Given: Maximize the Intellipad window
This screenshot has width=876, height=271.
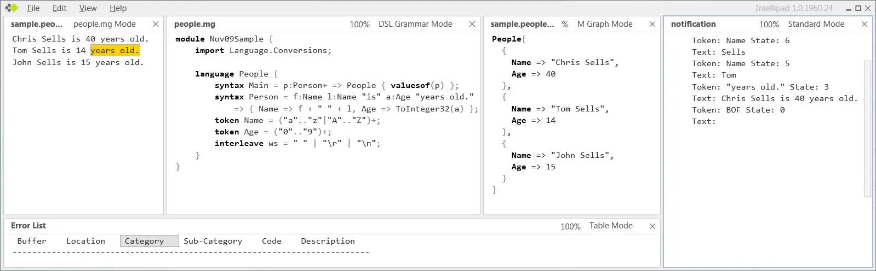Looking at the screenshot, I should [858, 8].
